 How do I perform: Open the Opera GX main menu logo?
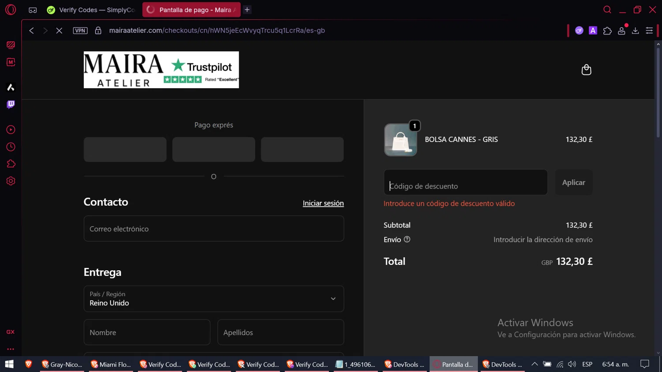(x=11, y=9)
